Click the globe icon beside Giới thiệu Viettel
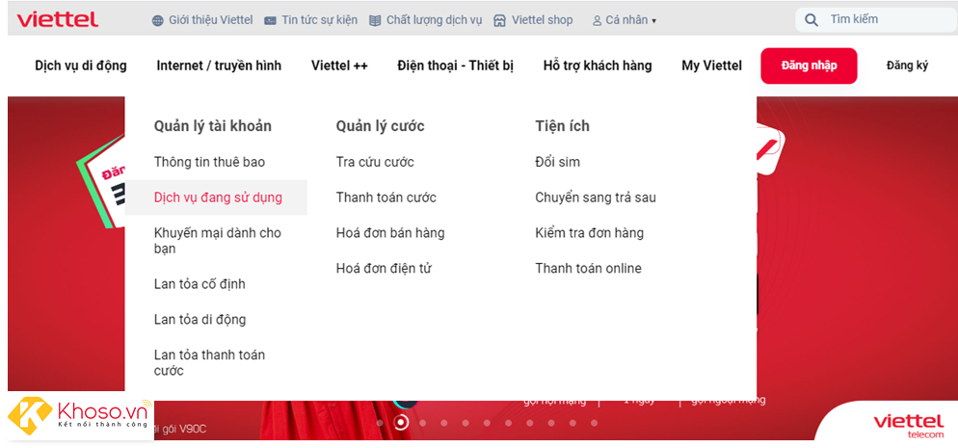This screenshot has width=958, height=448. pyautogui.click(x=158, y=20)
